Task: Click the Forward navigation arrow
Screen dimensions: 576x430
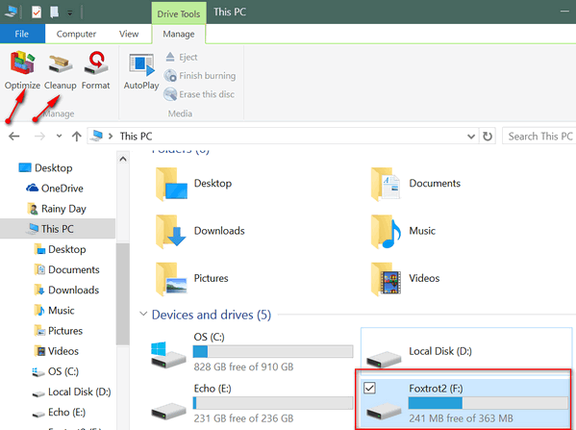Action: [39, 137]
